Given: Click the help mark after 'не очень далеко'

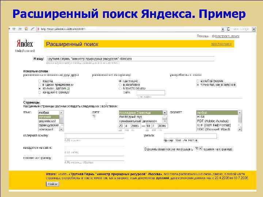Looking at the screenshot, I should (68, 88).
